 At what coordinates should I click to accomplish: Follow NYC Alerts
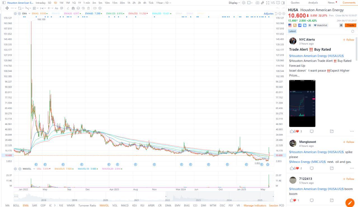pos(348,40)
